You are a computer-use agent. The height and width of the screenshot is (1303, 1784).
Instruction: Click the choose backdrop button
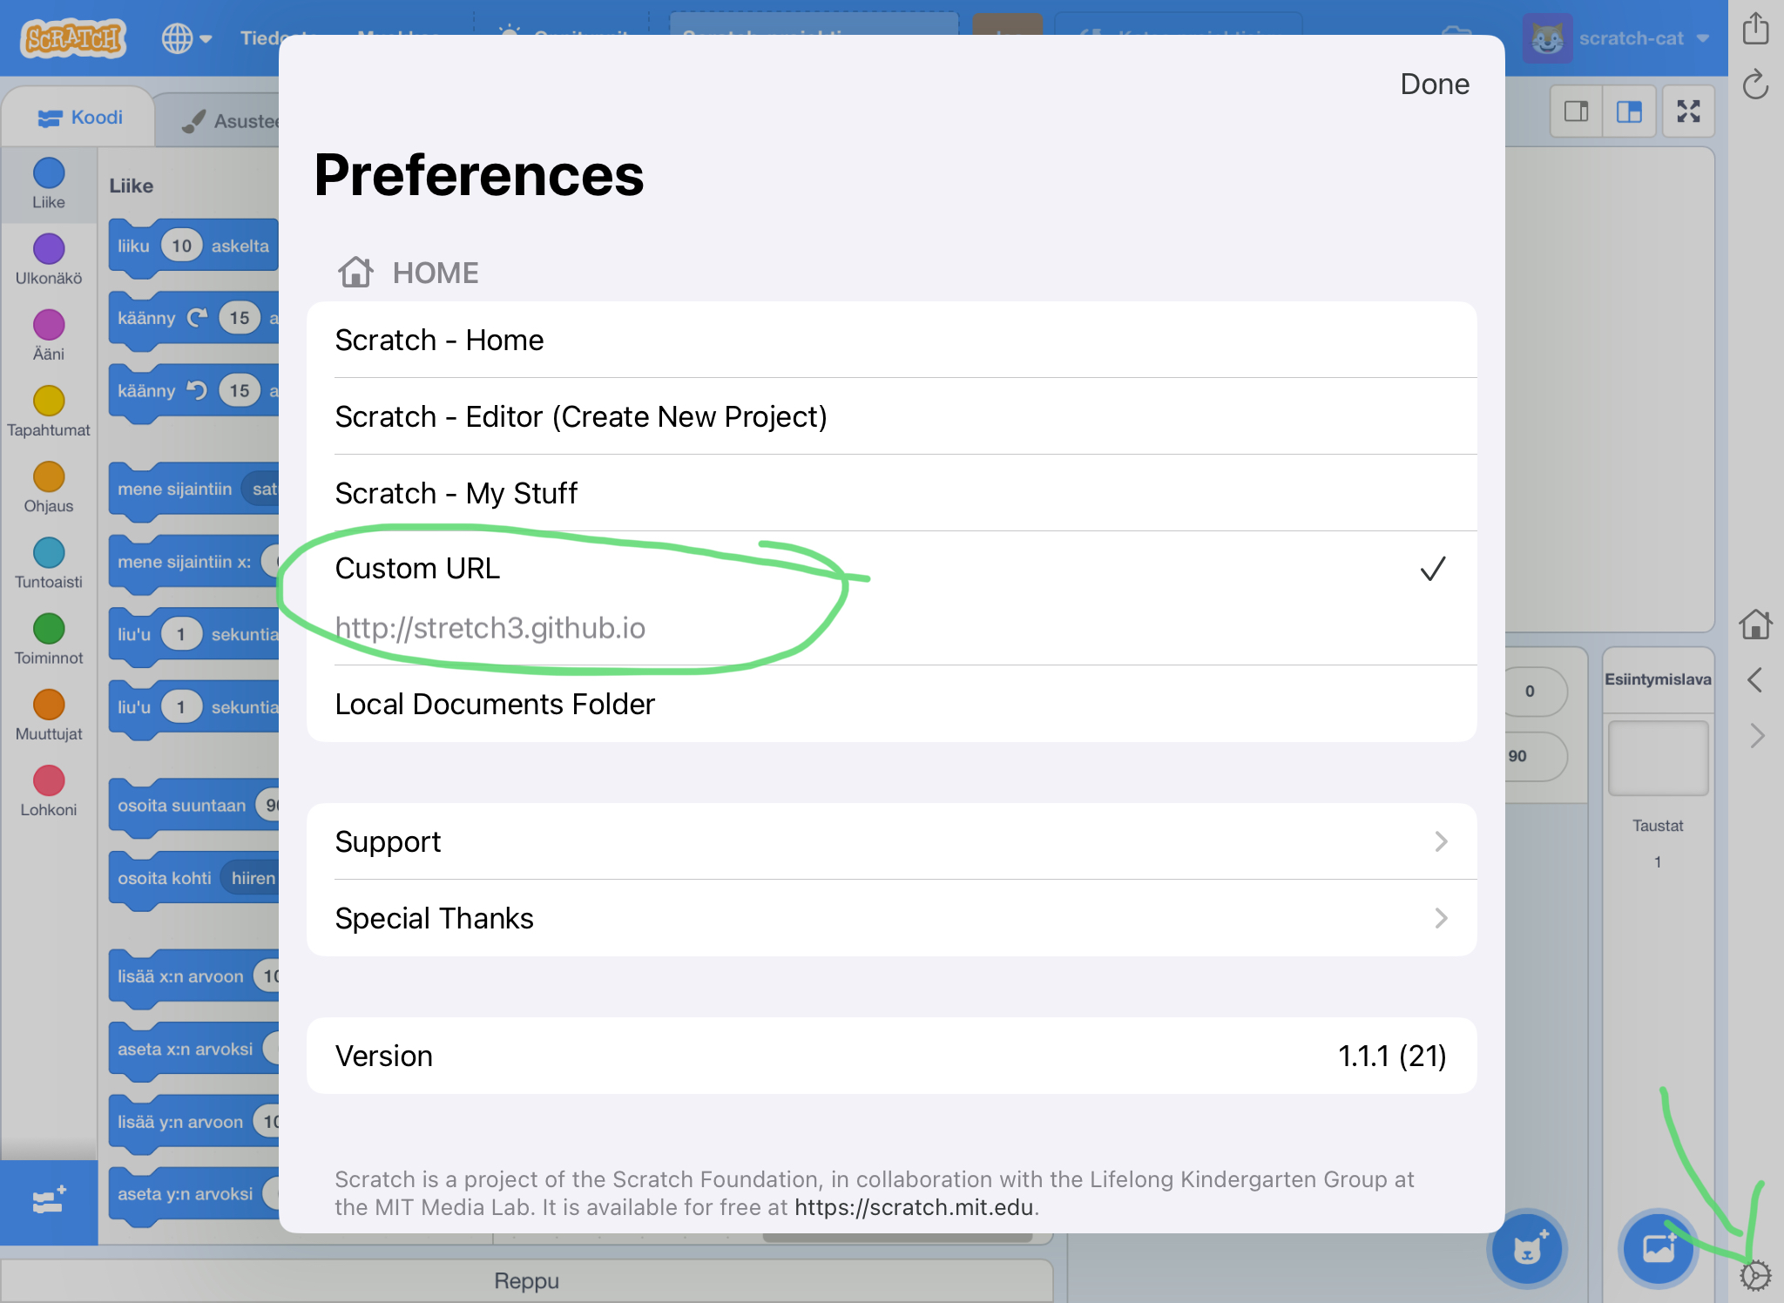(1658, 1248)
